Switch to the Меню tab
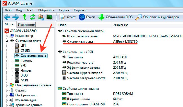Screen dimensions: 183x107 9,24
